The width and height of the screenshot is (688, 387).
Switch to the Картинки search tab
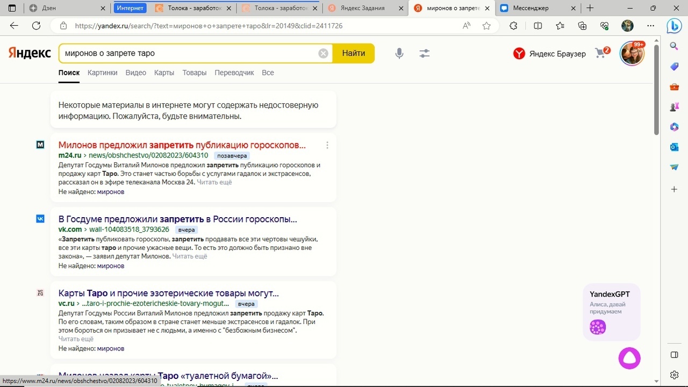tap(102, 73)
